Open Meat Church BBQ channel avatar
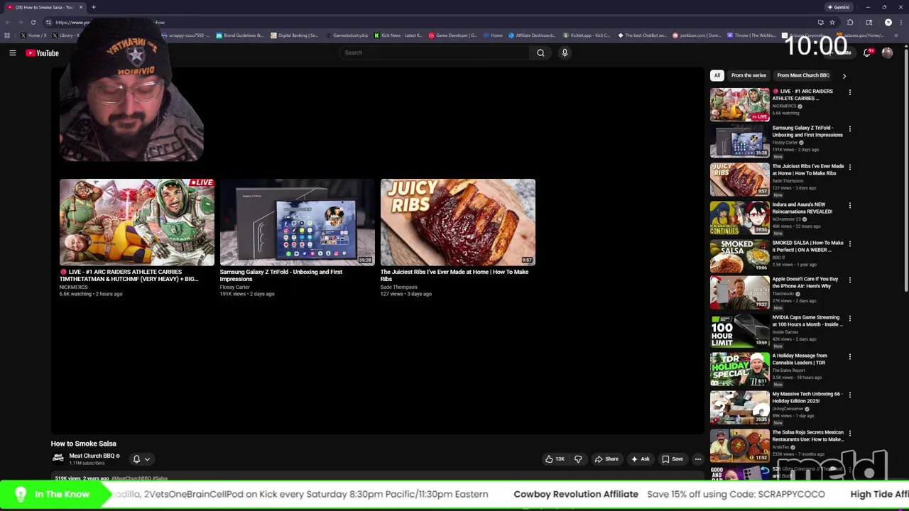This screenshot has width=909, height=511. coord(58,458)
